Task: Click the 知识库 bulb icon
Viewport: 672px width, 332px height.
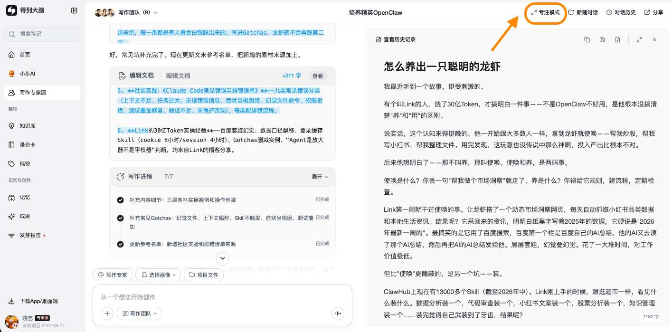Action: tap(12, 126)
